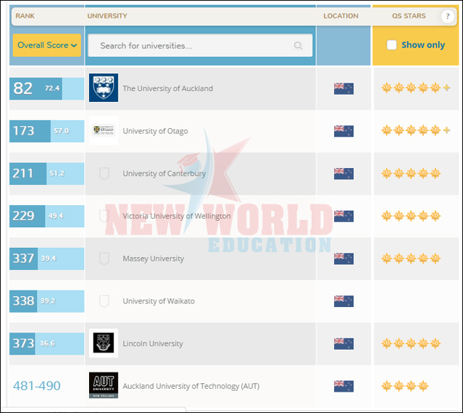This screenshot has height=413, width=463.
Task: Click Victoria University of Wellington shield icon
Action: click(x=104, y=216)
